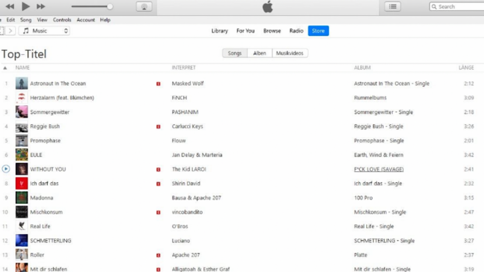Screen dimensions: 484x272
Task: Open the F*CK LOVE (SAVAGE) album link
Action: [379, 169]
